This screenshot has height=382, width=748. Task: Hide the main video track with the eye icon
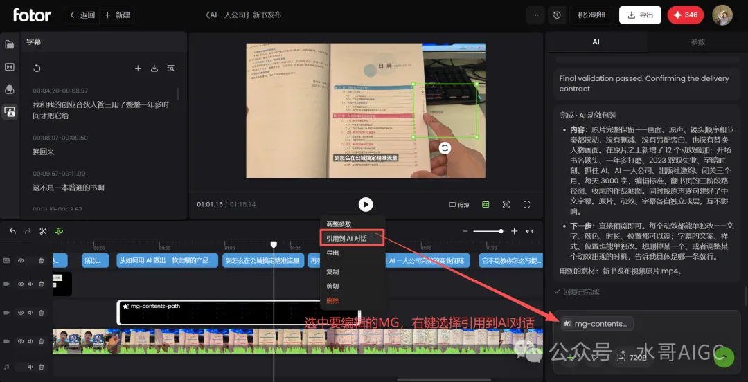click(21, 341)
